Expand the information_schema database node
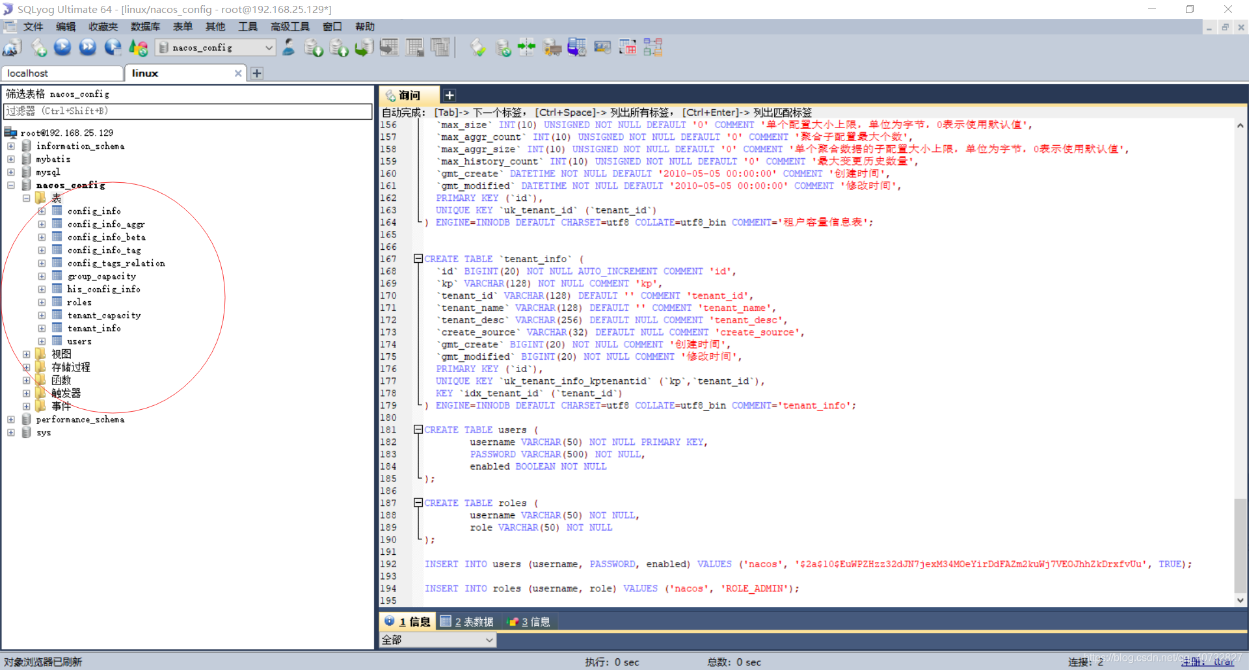Screen dimensions: 1249x670 11,146
